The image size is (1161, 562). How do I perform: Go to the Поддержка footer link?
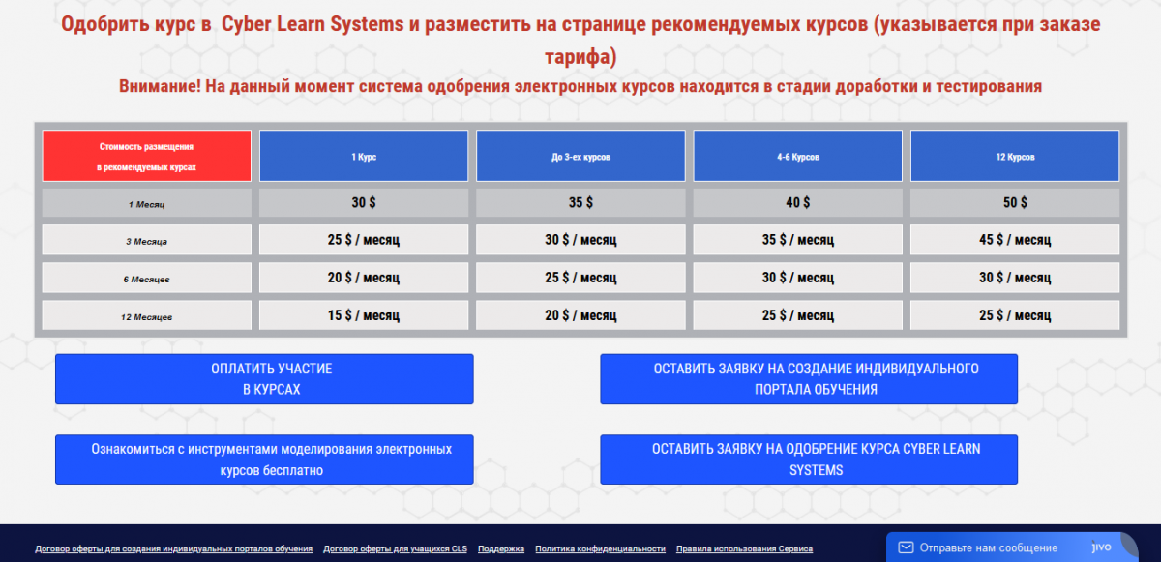(501, 548)
